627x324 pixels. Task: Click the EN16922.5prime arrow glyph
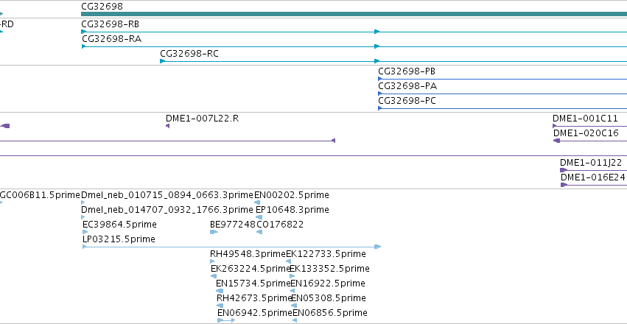pyautogui.click(x=293, y=292)
